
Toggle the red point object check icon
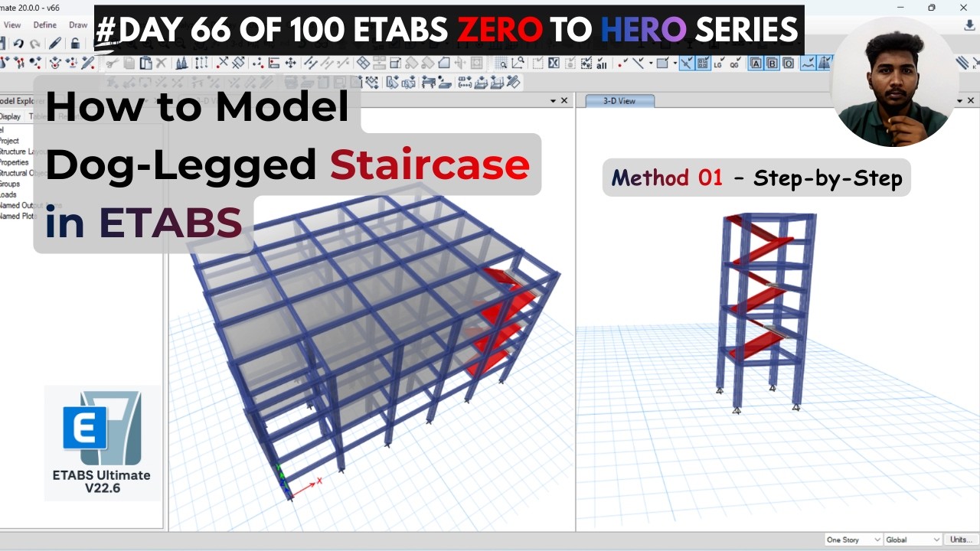pyautogui.click(x=622, y=63)
